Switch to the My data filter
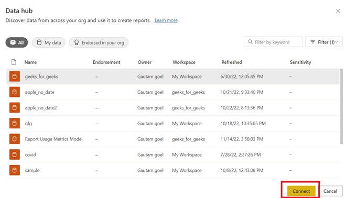Viewport: 346px width, 198px height. pyautogui.click(x=49, y=42)
